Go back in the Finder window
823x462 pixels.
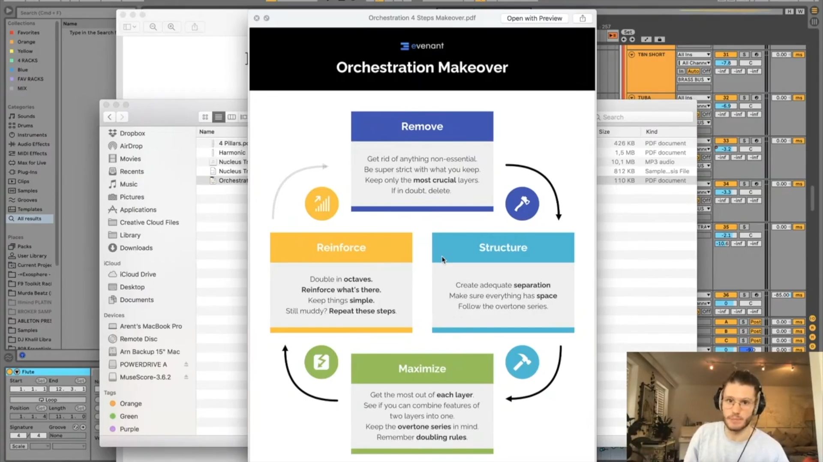[110, 117]
